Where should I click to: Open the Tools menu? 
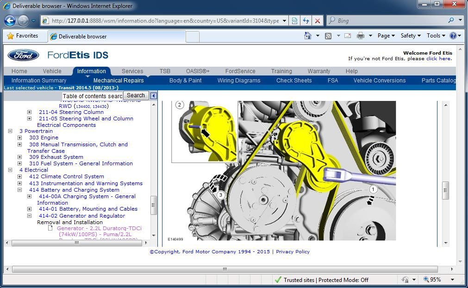[436, 36]
